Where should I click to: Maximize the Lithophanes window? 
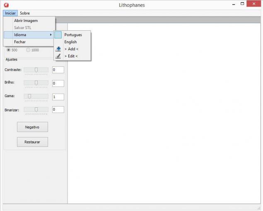tap(242, 4)
